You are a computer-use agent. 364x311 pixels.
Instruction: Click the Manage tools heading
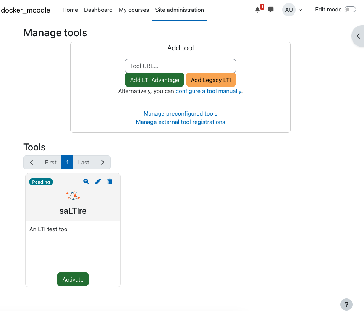tap(55, 33)
